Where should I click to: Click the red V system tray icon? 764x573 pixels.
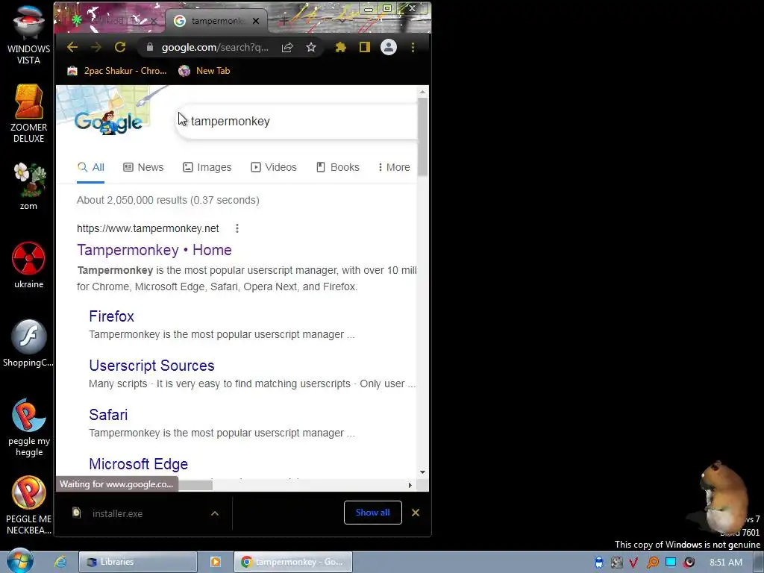tap(633, 563)
